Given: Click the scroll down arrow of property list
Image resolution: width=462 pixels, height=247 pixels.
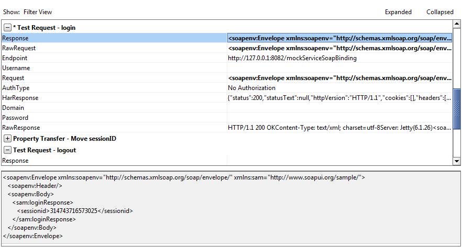Looking at the screenshot, I should coord(457,162).
